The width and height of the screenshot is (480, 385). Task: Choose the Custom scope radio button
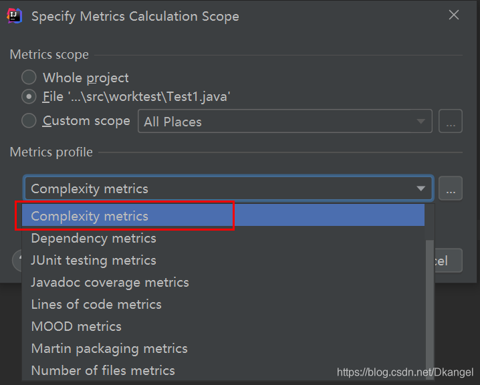pyautogui.click(x=29, y=121)
